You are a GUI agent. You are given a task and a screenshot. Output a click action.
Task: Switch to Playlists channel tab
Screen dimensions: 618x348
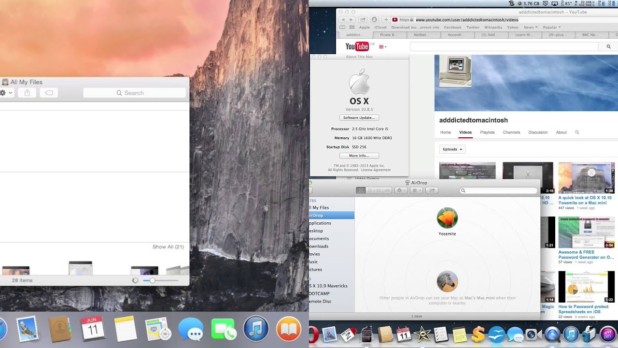487,132
